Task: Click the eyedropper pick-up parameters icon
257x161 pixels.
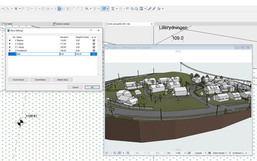Action: (150, 8)
